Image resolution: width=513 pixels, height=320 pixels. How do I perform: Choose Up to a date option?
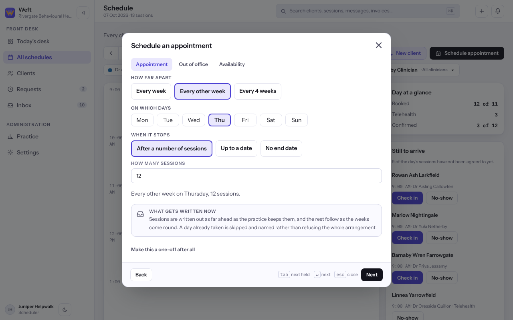click(236, 148)
